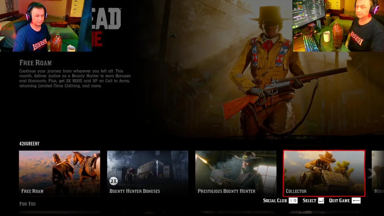Viewport: 384px width, 216px height.
Task: Click the 420GREENY username text
Action: coord(29,144)
